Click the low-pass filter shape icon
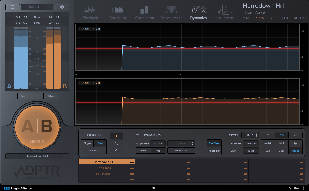Image resolution: width=309 pixels, height=191 pixels. tap(268, 135)
